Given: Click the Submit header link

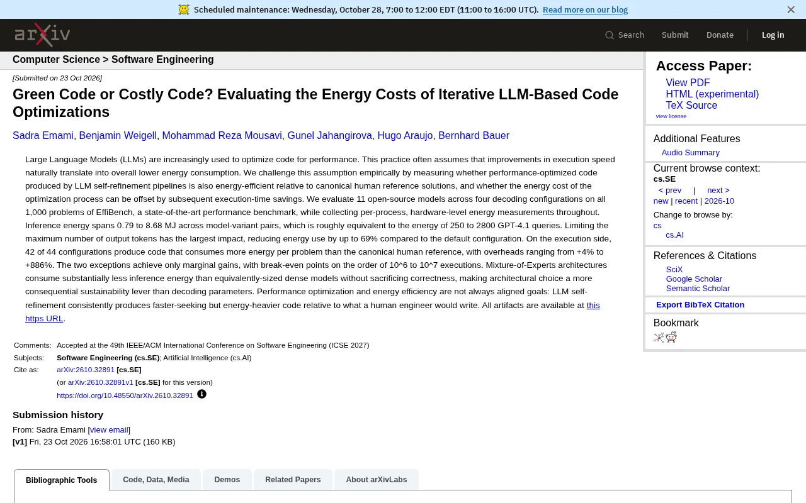Looking at the screenshot, I should pyautogui.click(x=675, y=35).
